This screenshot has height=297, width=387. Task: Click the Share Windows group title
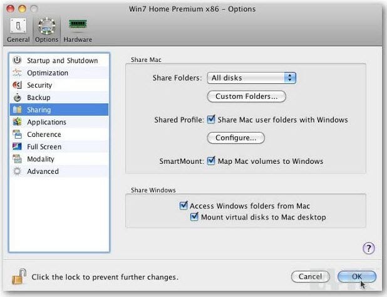[x=153, y=190]
